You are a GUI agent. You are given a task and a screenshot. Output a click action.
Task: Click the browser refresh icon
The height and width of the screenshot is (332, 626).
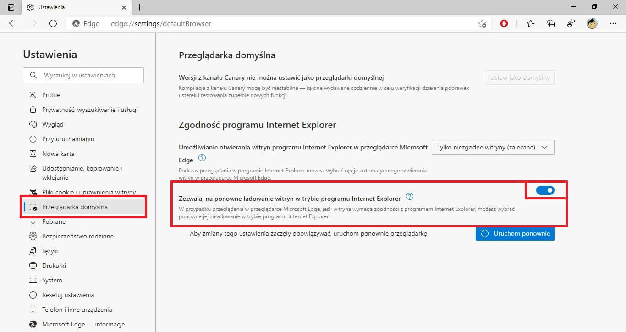pyautogui.click(x=53, y=23)
